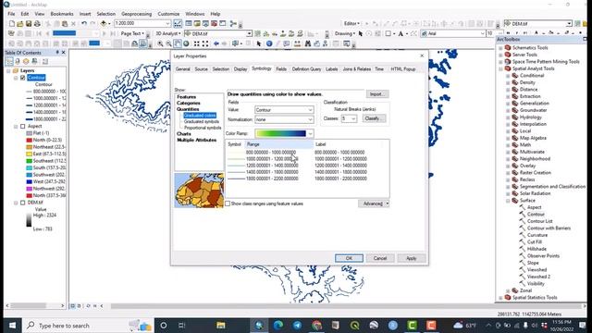Click the Fixed Zoom In icon
Viewport: 592px width, 333px height.
click(197, 43)
